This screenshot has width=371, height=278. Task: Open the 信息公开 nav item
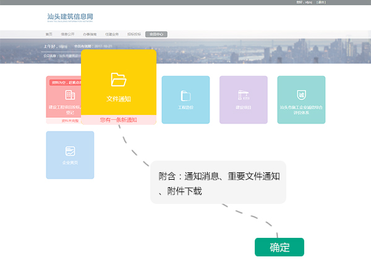coord(68,34)
